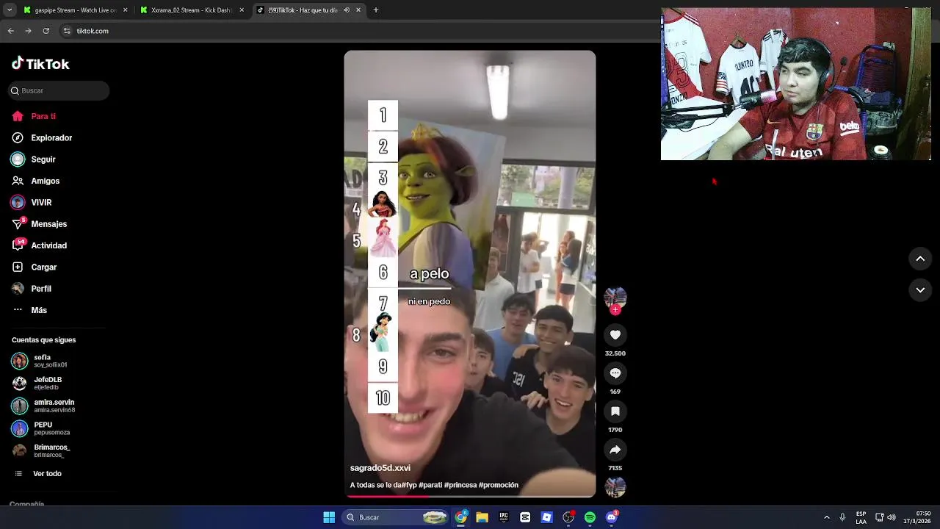This screenshot has width=940, height=529.
Task: Open the #promoción hashtag
Action: [x=499, y=485]
